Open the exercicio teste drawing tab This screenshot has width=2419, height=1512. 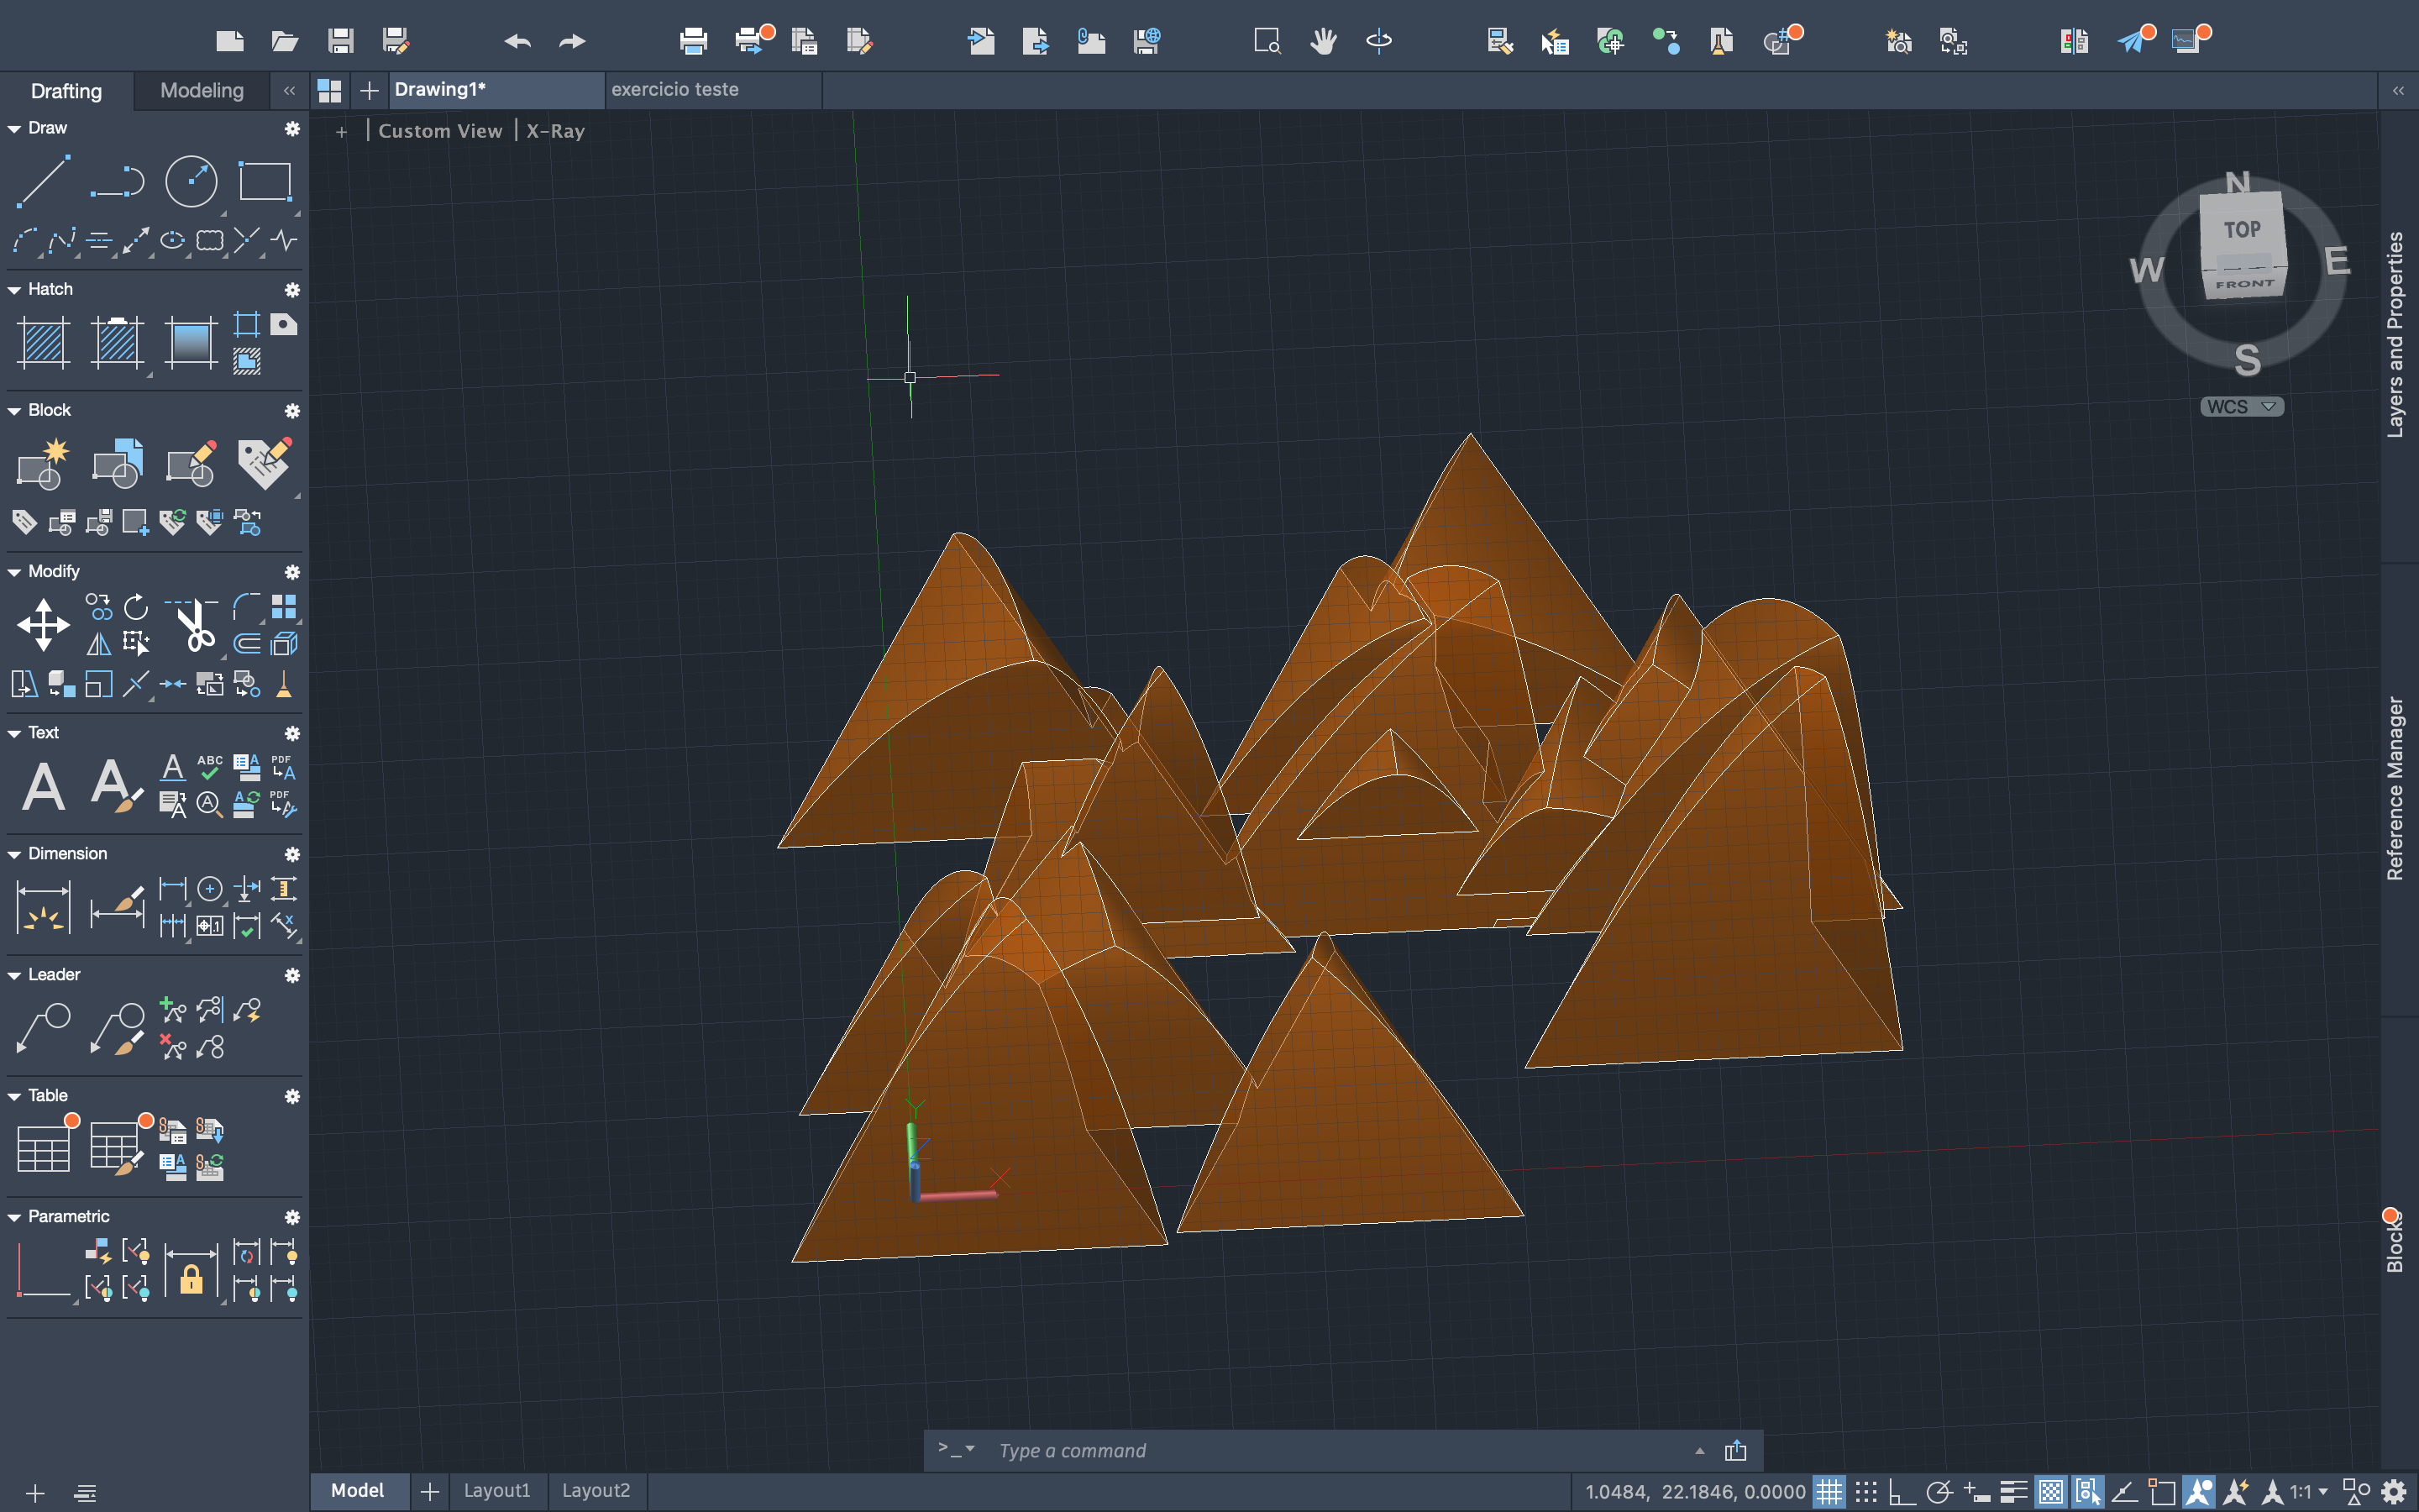(x=674, y=90)
